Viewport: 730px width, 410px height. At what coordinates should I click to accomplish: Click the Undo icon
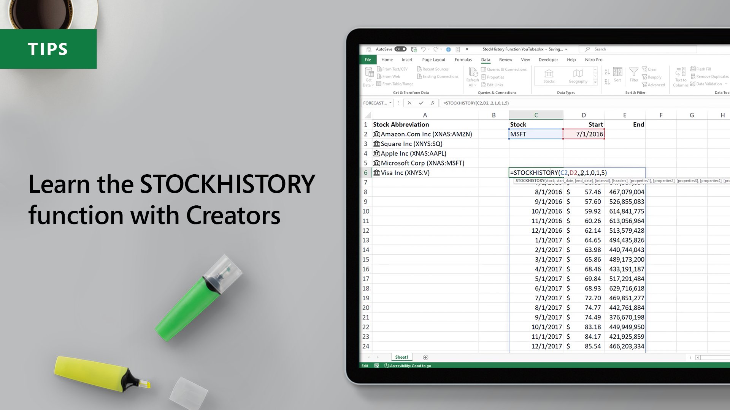tap(423, 49)
